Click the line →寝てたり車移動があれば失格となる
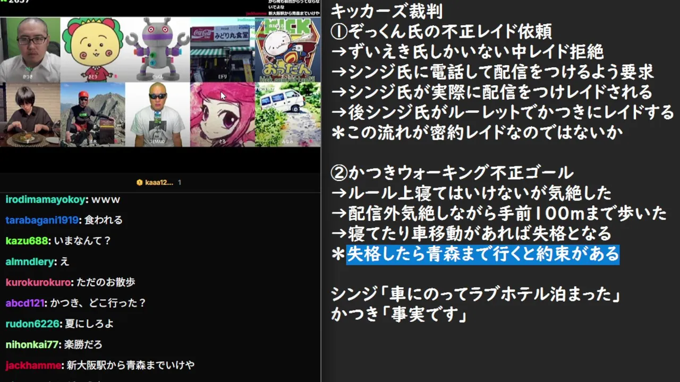680x382 pixels. [x=471, y=233]
